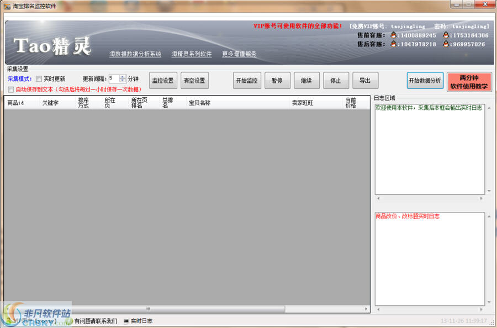Click the after-sales QQ icon 1047978218
Viewport: 497px width, 328px height.
click(x=393, y=44)
